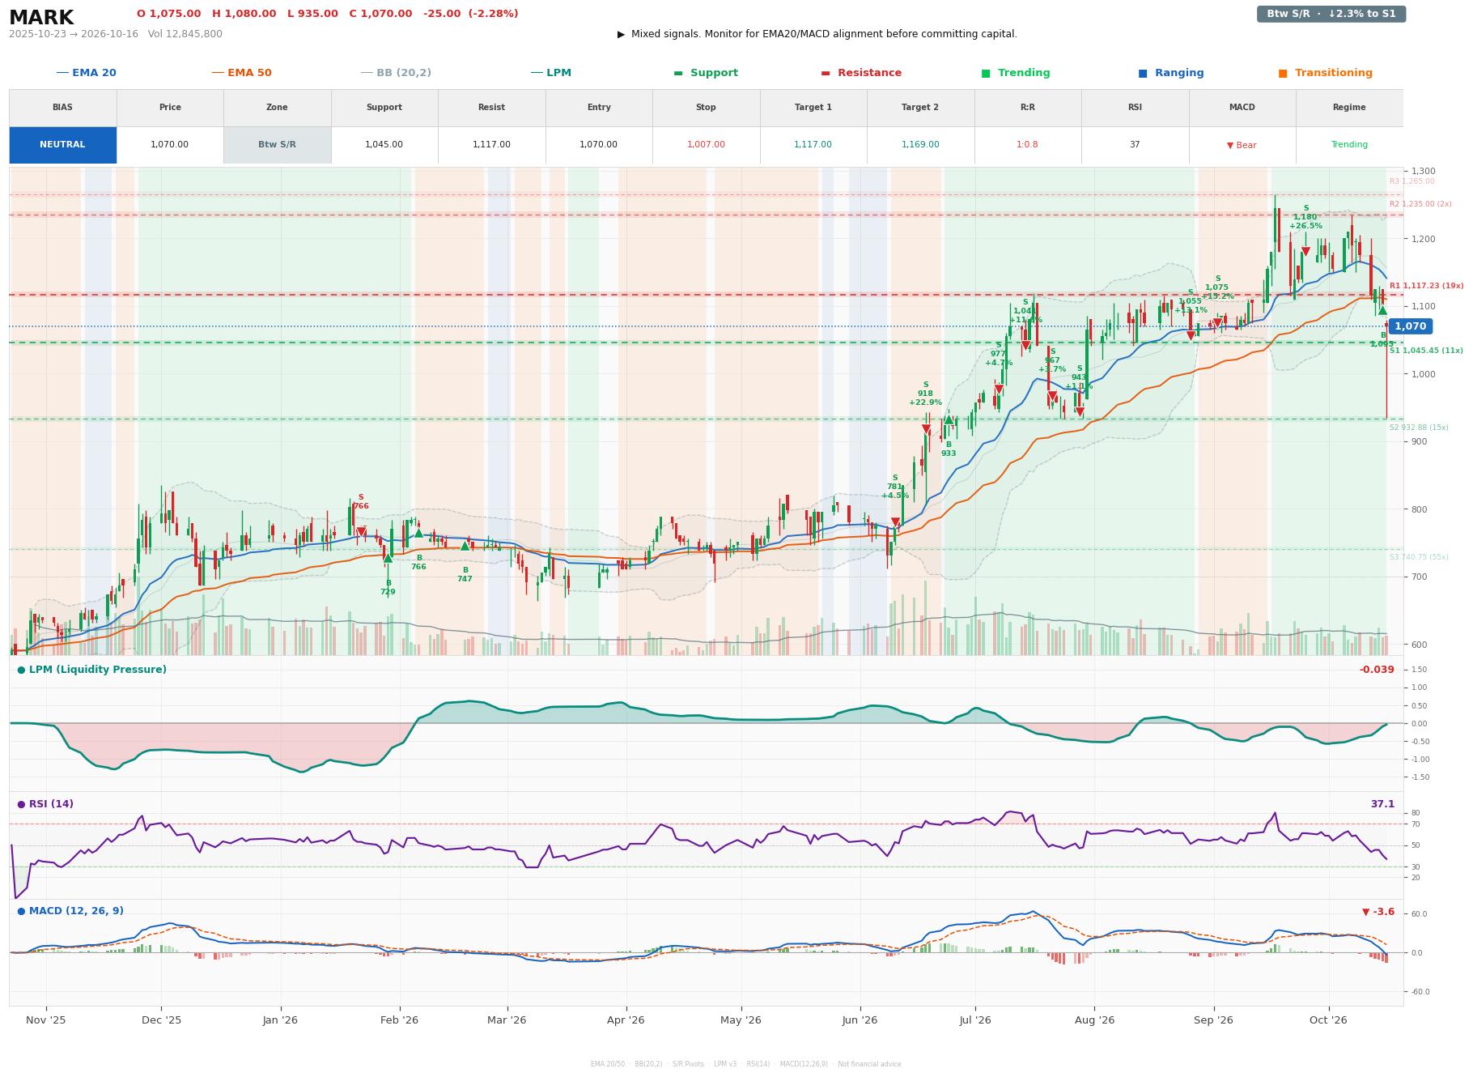Click the buy signal arrow labeled B 747

click(465, 546)
